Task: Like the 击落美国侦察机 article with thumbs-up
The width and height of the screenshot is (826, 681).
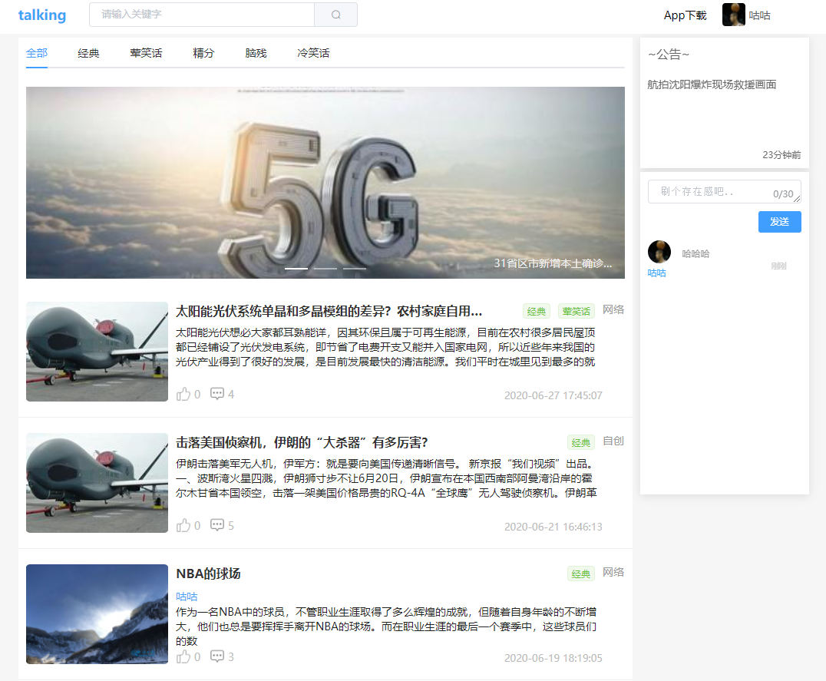Action: tap(183, 525)
